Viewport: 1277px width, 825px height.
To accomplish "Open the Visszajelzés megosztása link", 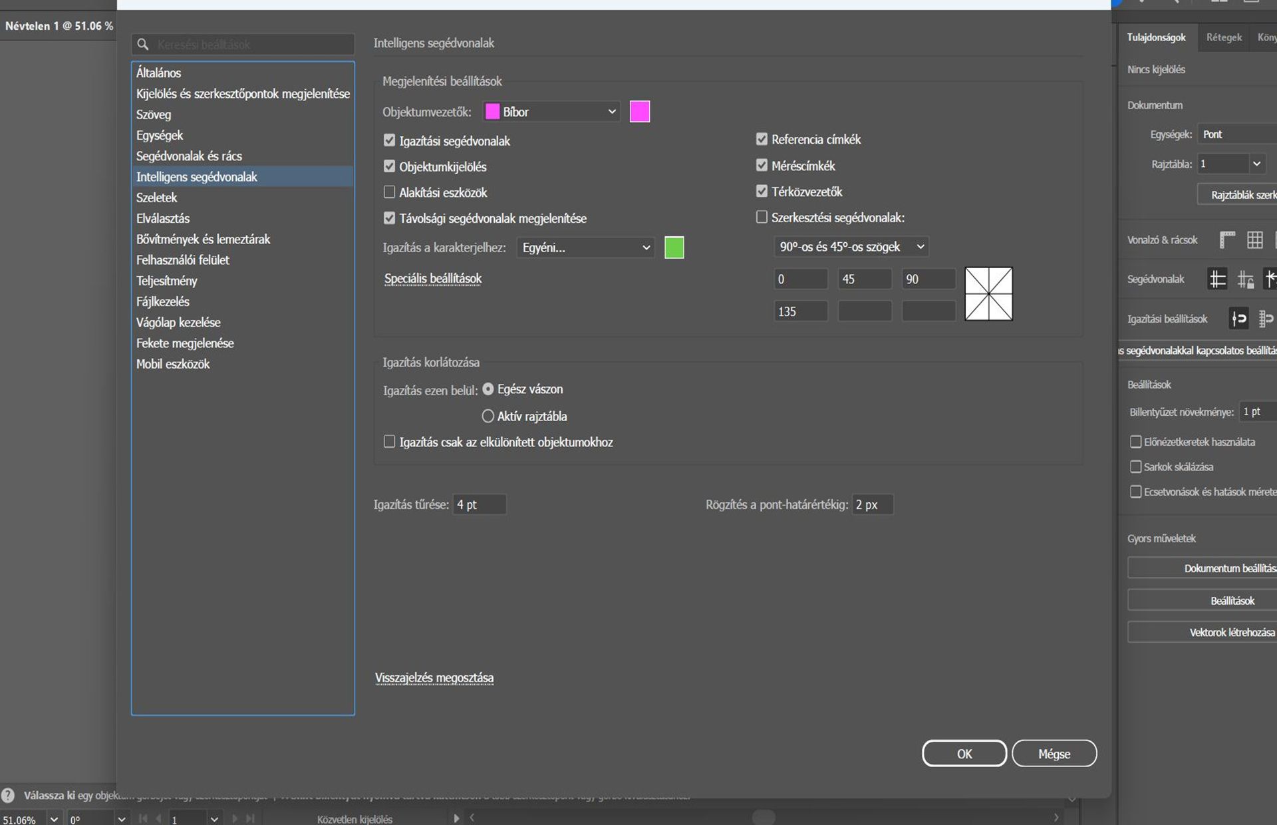I will click(x=434, y=677).
